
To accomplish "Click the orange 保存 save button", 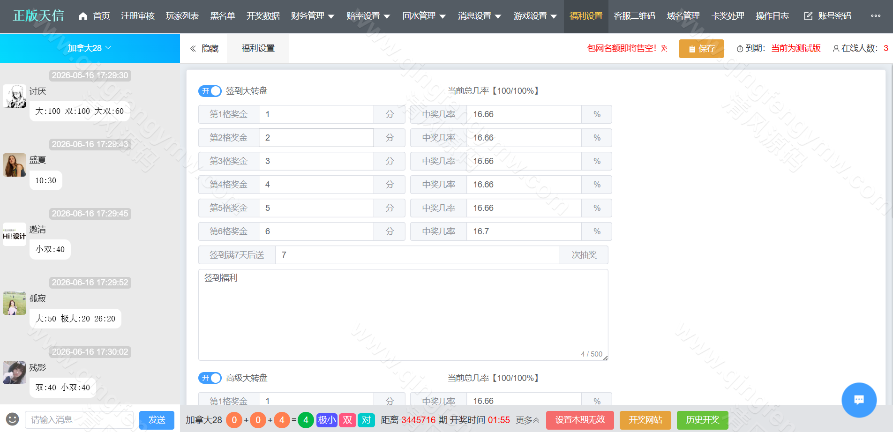I will [x=701, y=49].
